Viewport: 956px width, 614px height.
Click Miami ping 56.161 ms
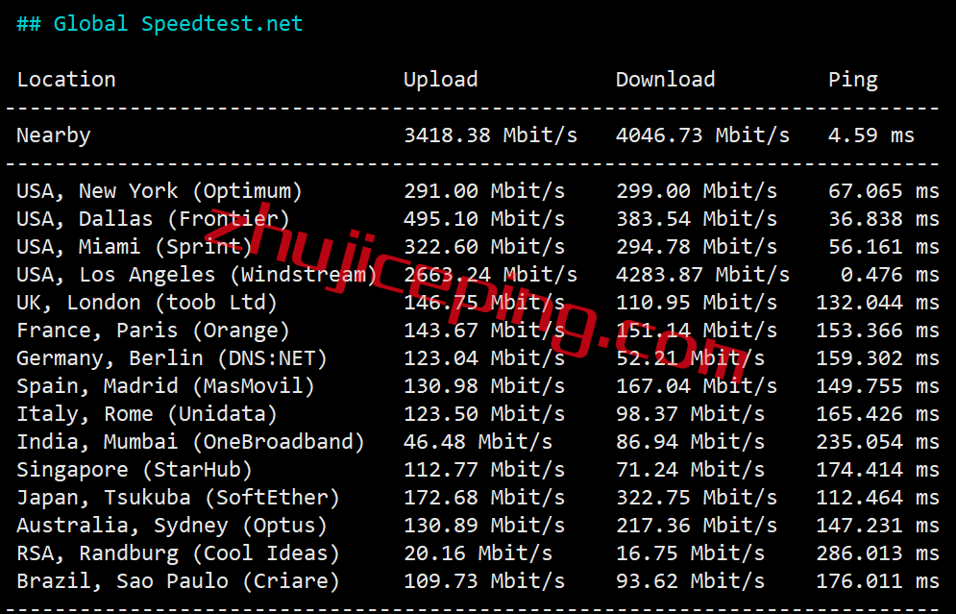click(883, 248)
